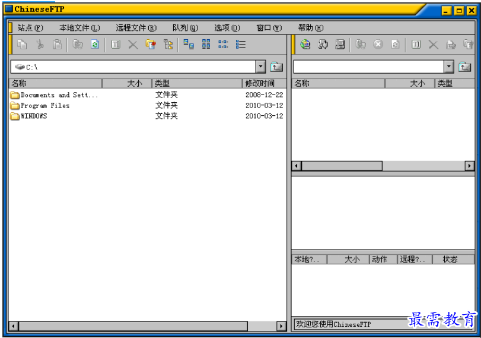Click the Paste clipboard icon
The image size is (481, 338).
click(x=57, y=45)
